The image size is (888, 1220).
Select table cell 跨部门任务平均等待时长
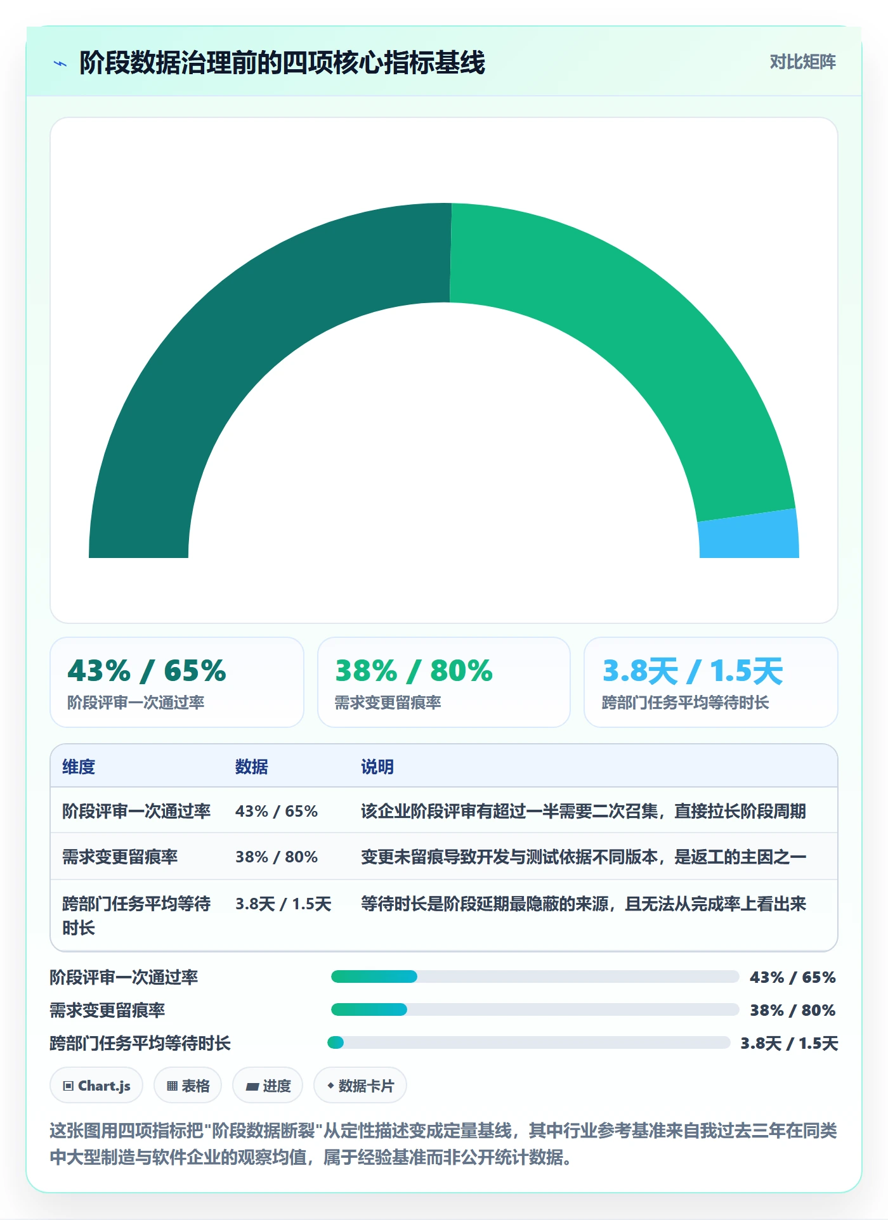[136, 916]
